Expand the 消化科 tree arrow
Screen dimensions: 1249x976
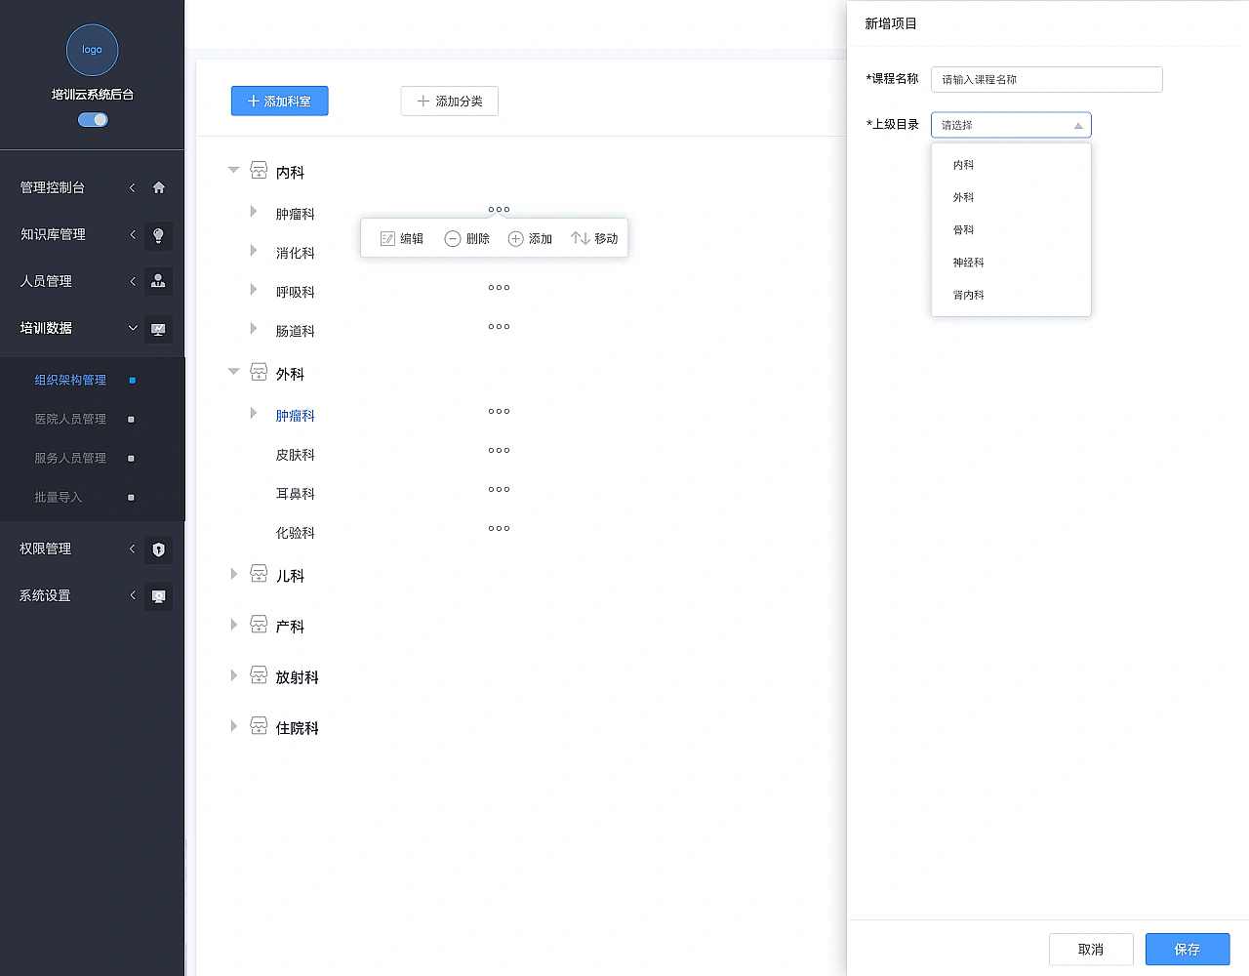pyautogui.click(x=253, y=251)
